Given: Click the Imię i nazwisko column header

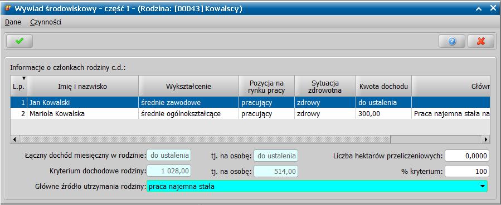Looking at the screenshot, I should [82, 86].
